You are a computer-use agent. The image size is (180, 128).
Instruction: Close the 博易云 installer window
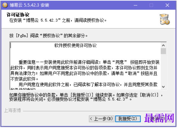coord(167,5)
